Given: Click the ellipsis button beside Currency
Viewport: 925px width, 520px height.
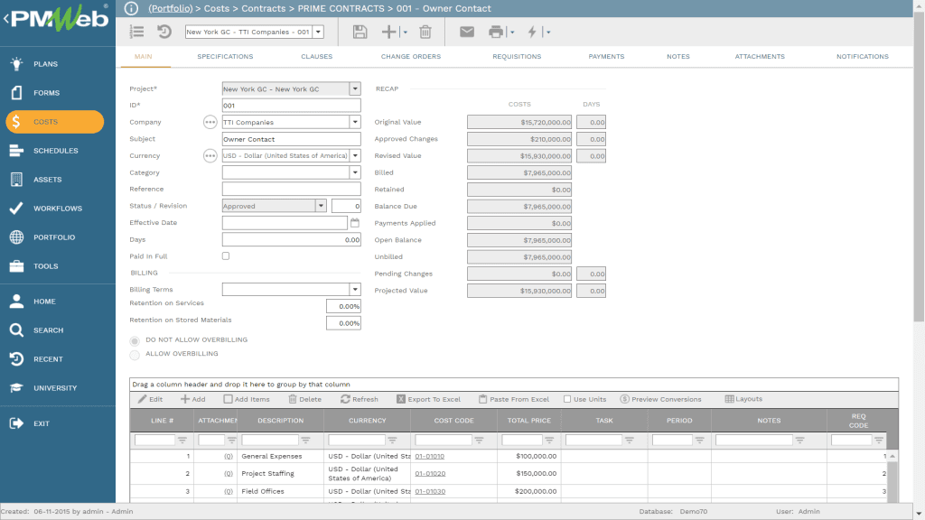Looking at the screenshot, I should pyautogui.click(x=210, y=155).
